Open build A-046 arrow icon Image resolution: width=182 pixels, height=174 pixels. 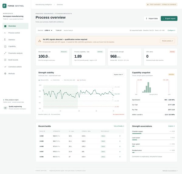[120, 157]
